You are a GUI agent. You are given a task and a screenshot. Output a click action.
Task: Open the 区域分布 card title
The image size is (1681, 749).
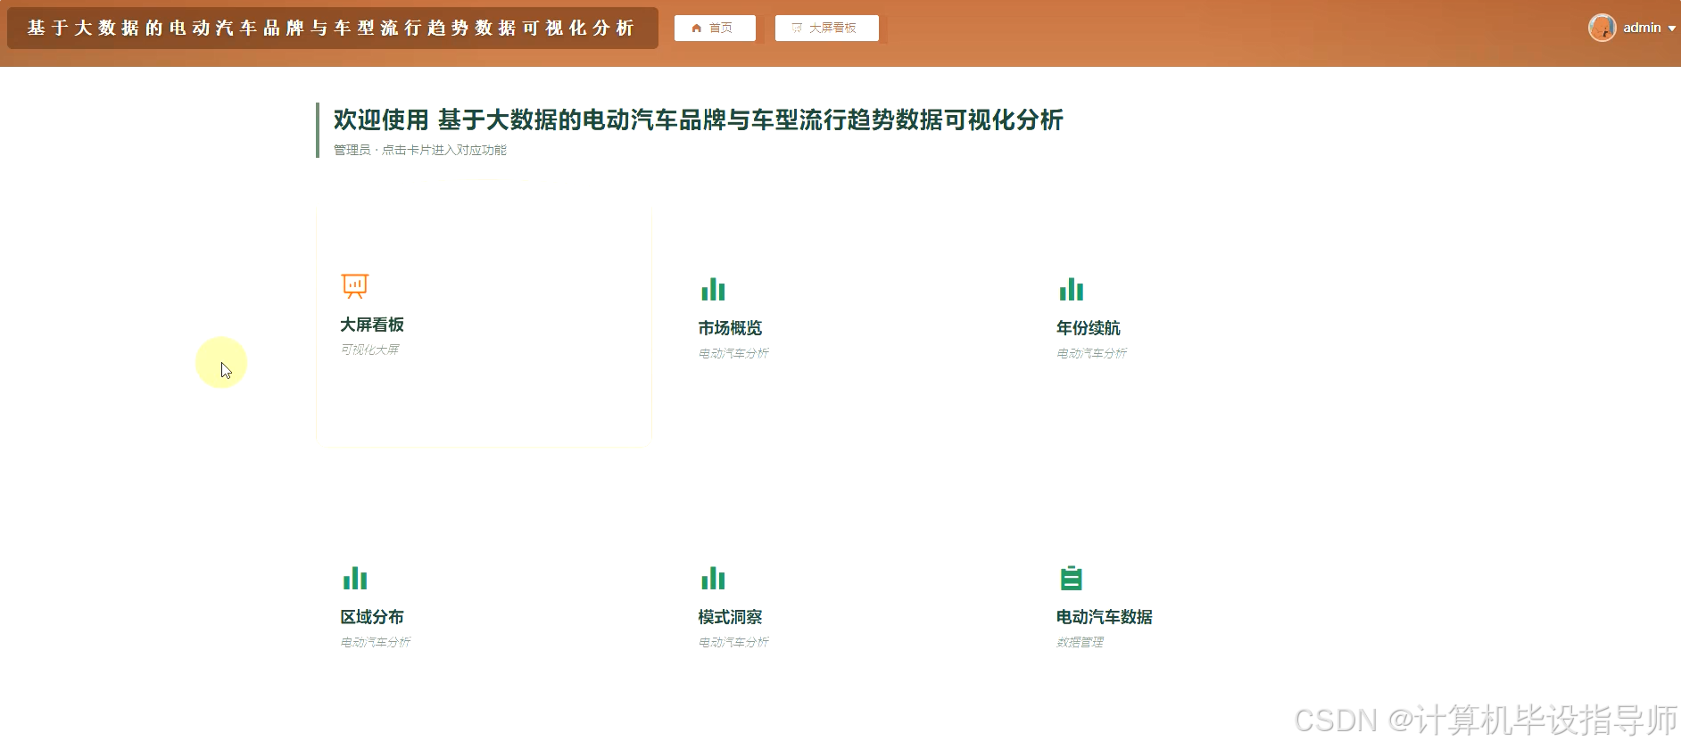pyautogui.click(x=372, y=617)
